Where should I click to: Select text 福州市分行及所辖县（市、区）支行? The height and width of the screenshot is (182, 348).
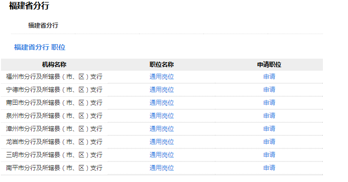tap(54, 77)
